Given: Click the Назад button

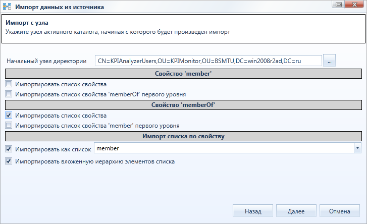Looking at the screenshot, I should (253, 211).
